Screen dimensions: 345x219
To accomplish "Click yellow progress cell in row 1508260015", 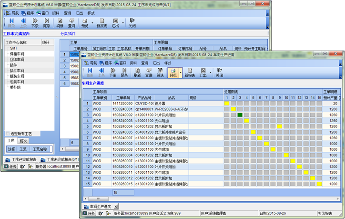I will click(x=319, y=184).
